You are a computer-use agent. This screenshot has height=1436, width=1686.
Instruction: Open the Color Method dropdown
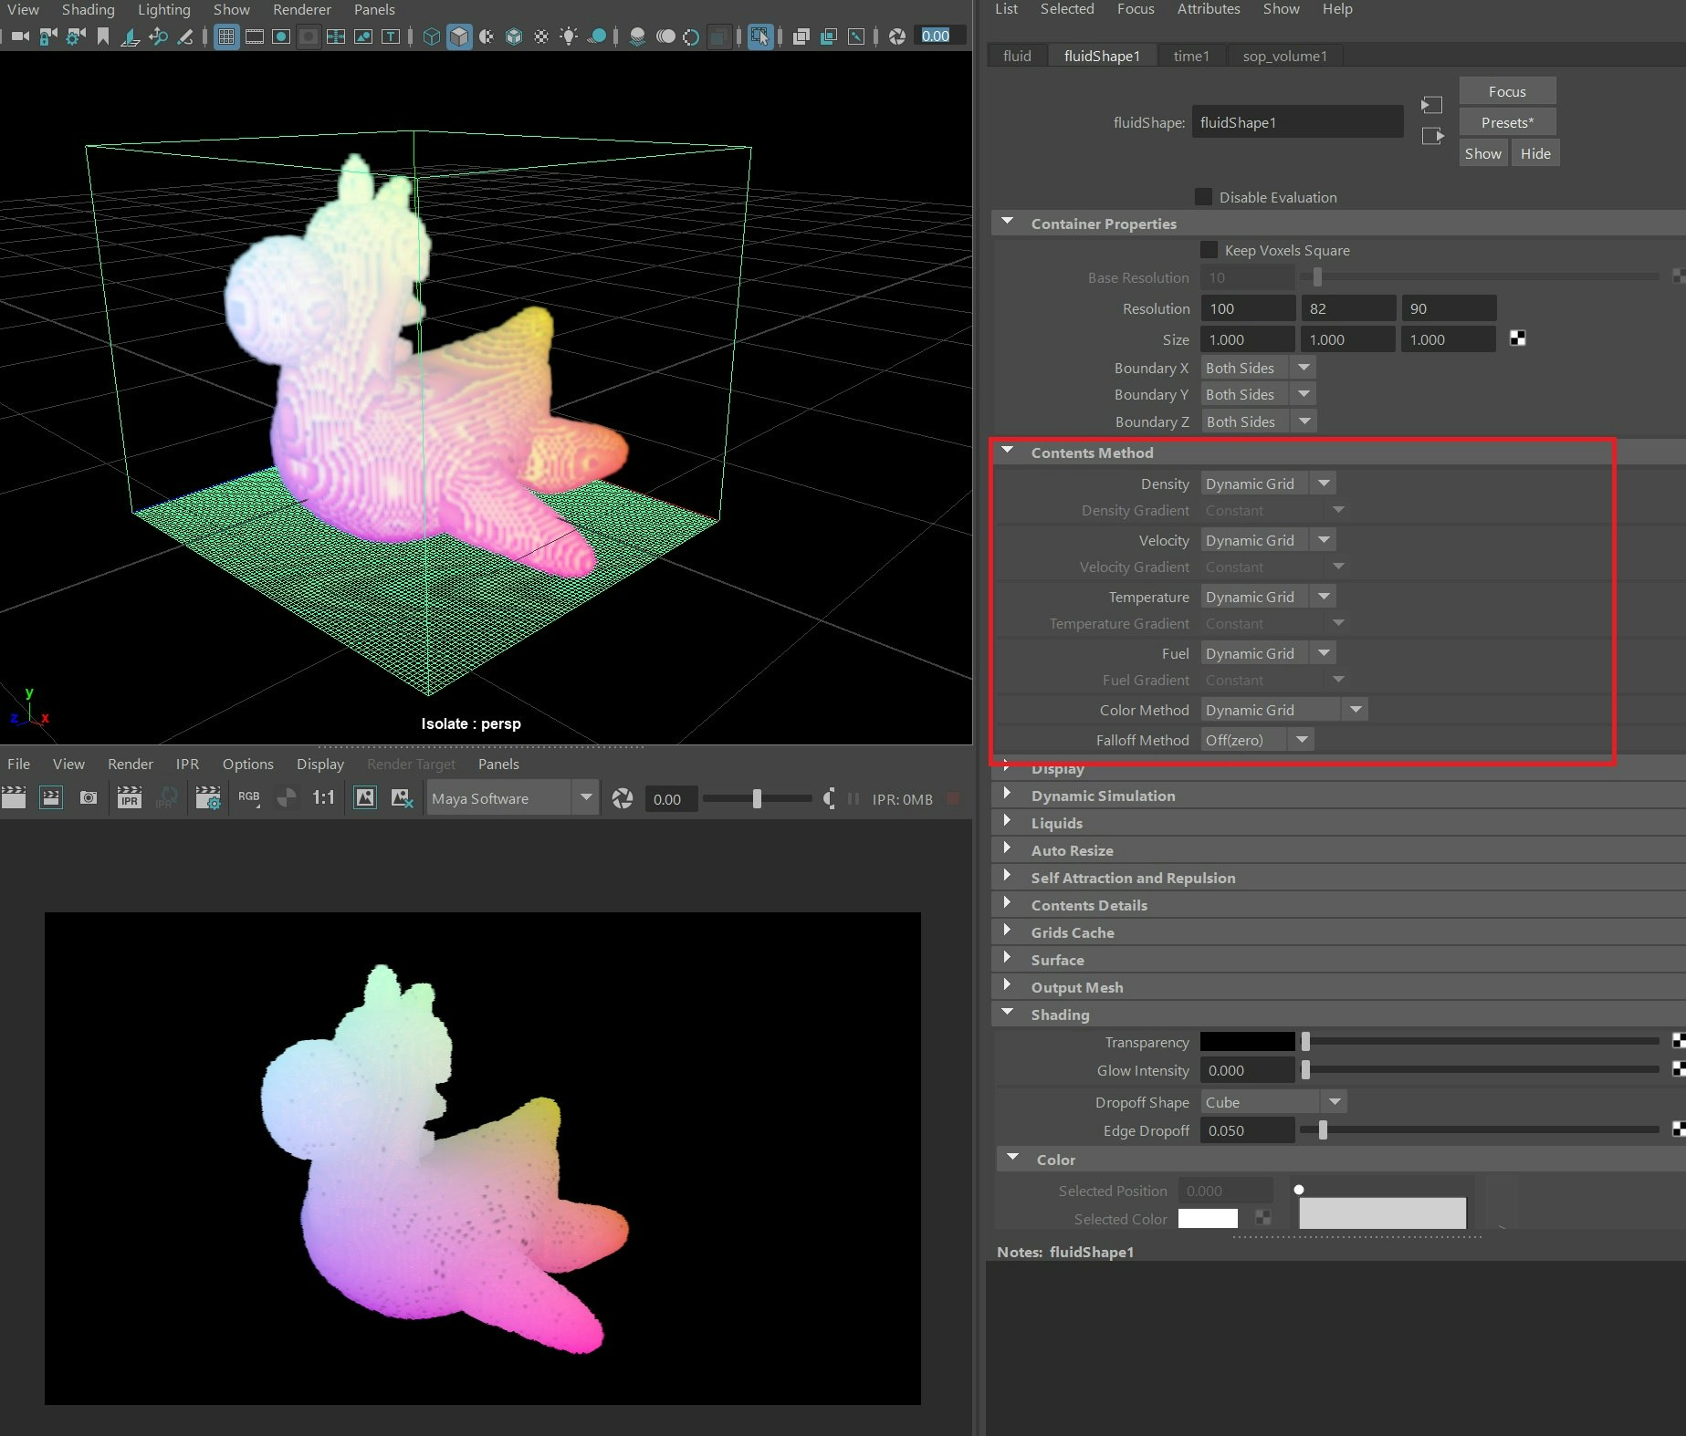point(1283,710)
